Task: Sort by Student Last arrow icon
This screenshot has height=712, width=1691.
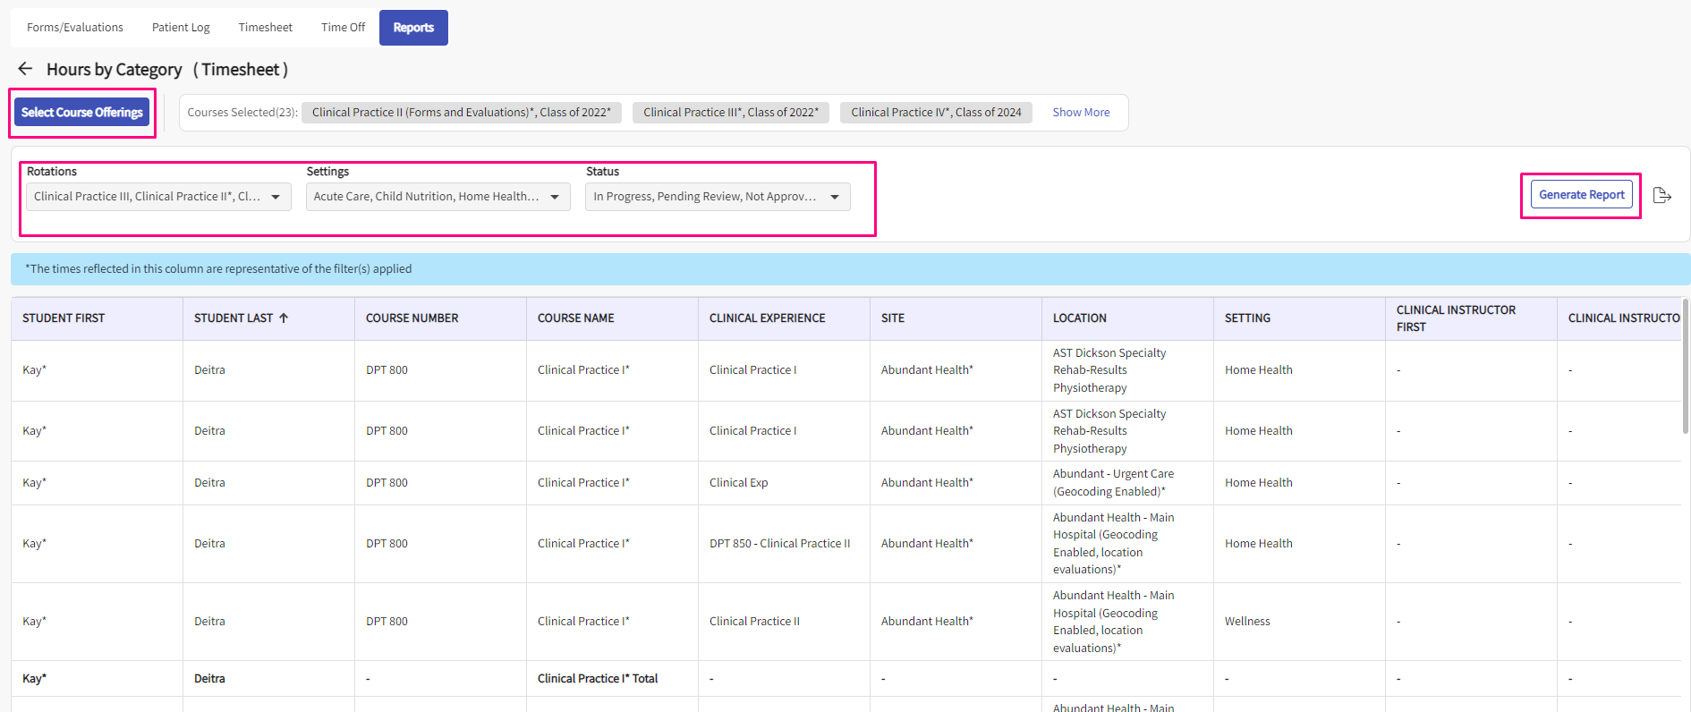Action: pyautogui.click(x=284, y=318)
